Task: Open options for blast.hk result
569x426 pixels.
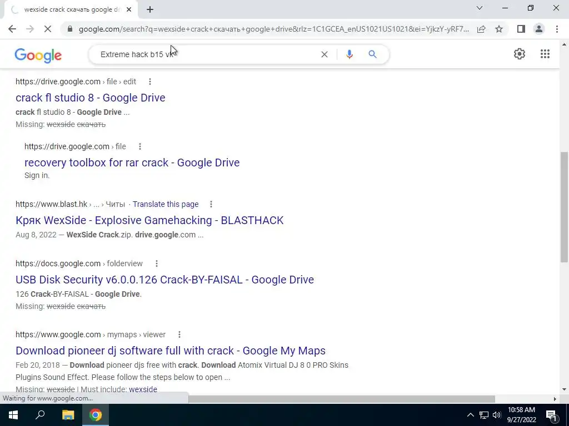Action: coord(211,204)
